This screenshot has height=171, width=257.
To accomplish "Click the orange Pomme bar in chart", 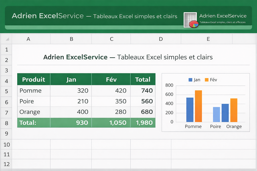I will tap(198, 106).
